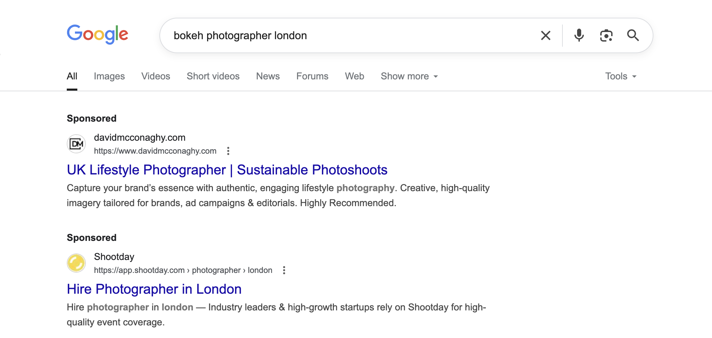Click the first Sponsored label above davidmcconaghy.com
Viewport: 712px width, 338px height.
click(92, 118)
